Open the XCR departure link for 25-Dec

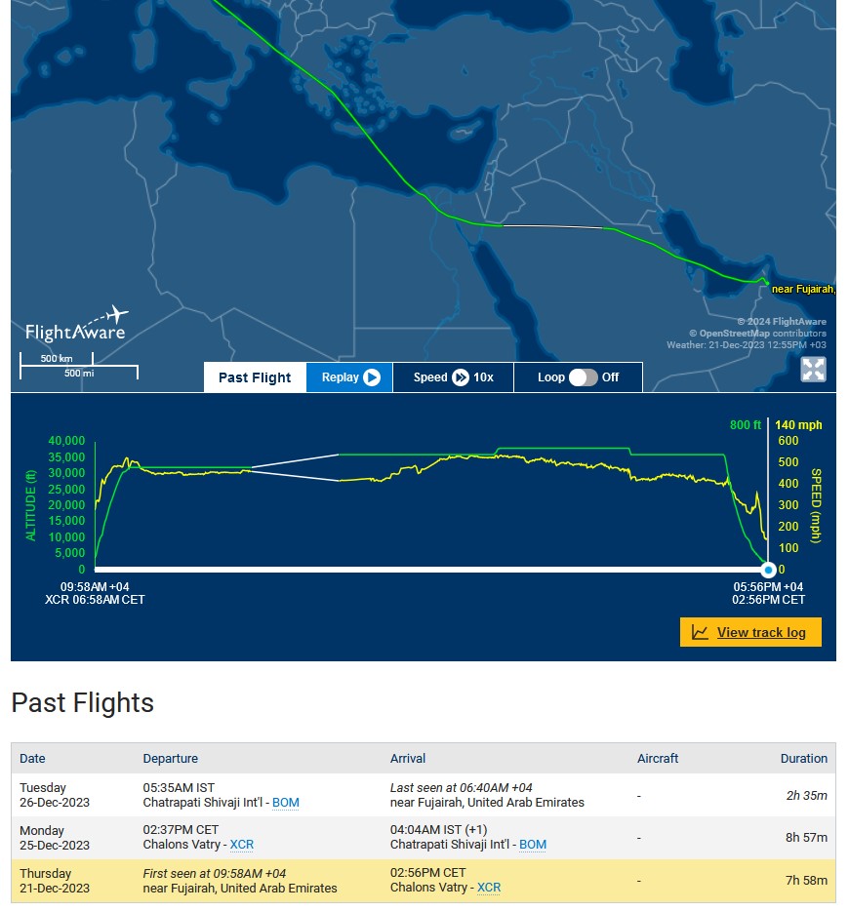[242, 845]
